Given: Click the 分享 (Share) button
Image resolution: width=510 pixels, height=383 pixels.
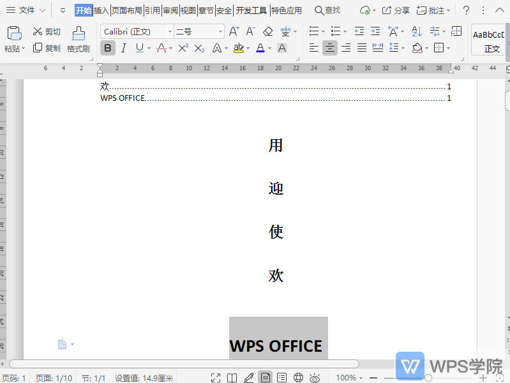Looking at the screenshot, I should pyautogui.click(x=396, y=10).
